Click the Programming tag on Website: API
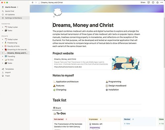This screenshot has height=130, width=165. pyautogui.click(x=95, y=128)
